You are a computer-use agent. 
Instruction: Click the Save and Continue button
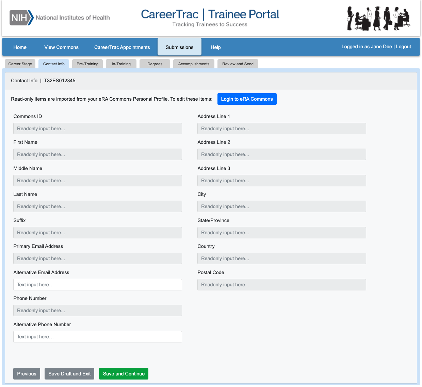pyautogui.click(x=124, y=374)
